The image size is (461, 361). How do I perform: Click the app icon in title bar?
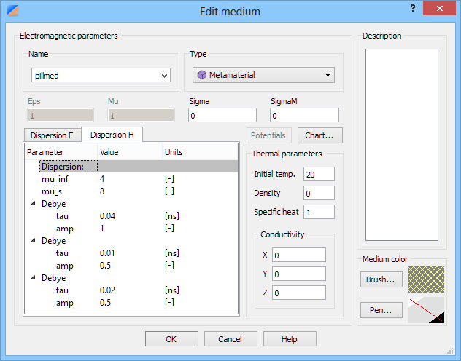point(12,10)
